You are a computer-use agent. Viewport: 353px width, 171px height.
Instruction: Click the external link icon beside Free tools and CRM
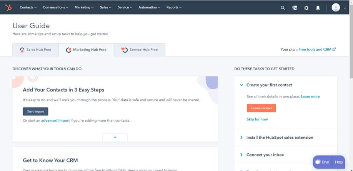[334, 49]
